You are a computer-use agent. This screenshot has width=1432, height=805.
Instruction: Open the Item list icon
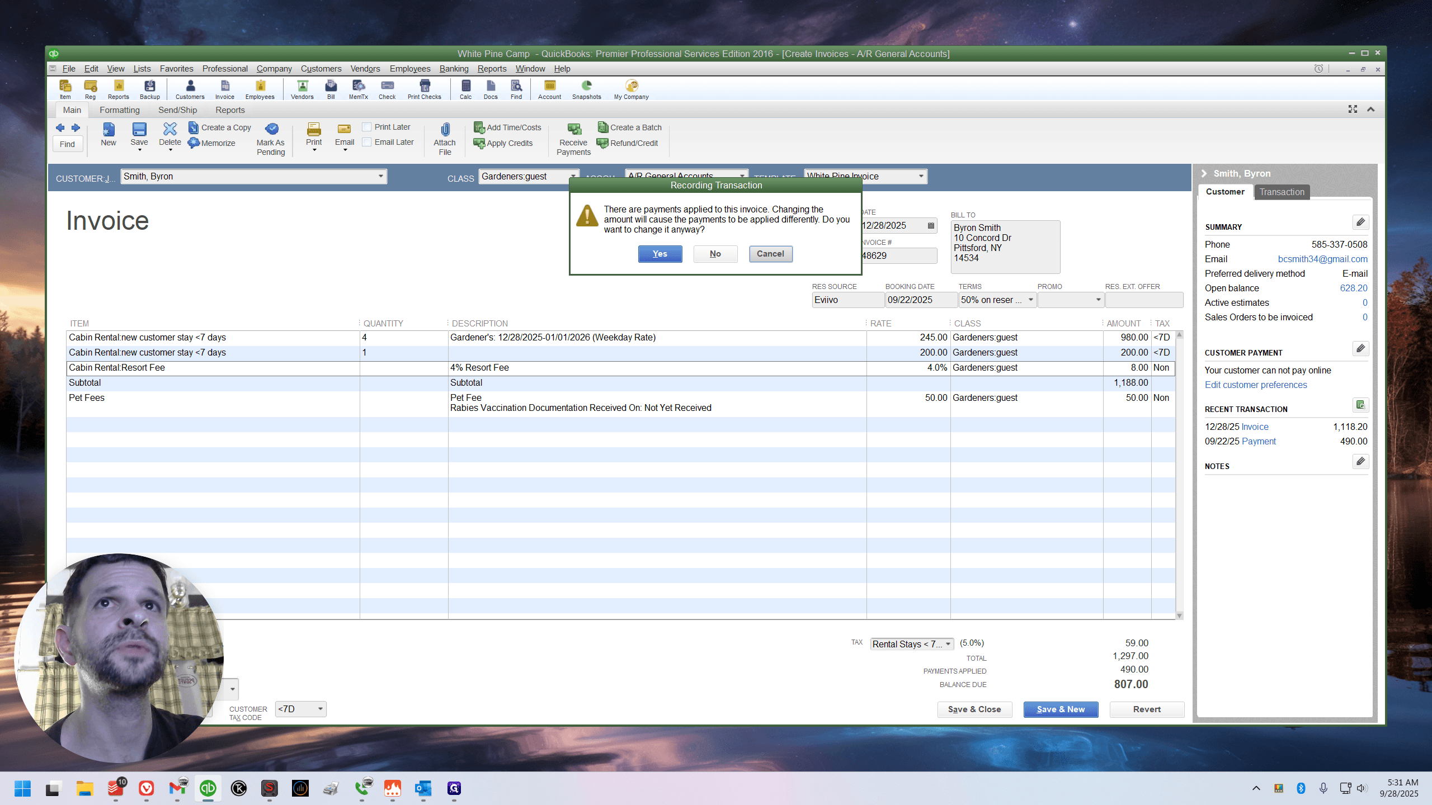65,89
